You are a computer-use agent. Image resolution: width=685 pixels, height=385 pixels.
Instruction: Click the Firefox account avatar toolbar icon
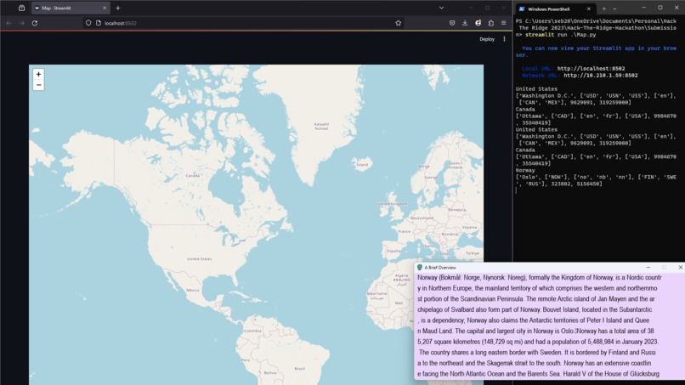click(478, 23)
